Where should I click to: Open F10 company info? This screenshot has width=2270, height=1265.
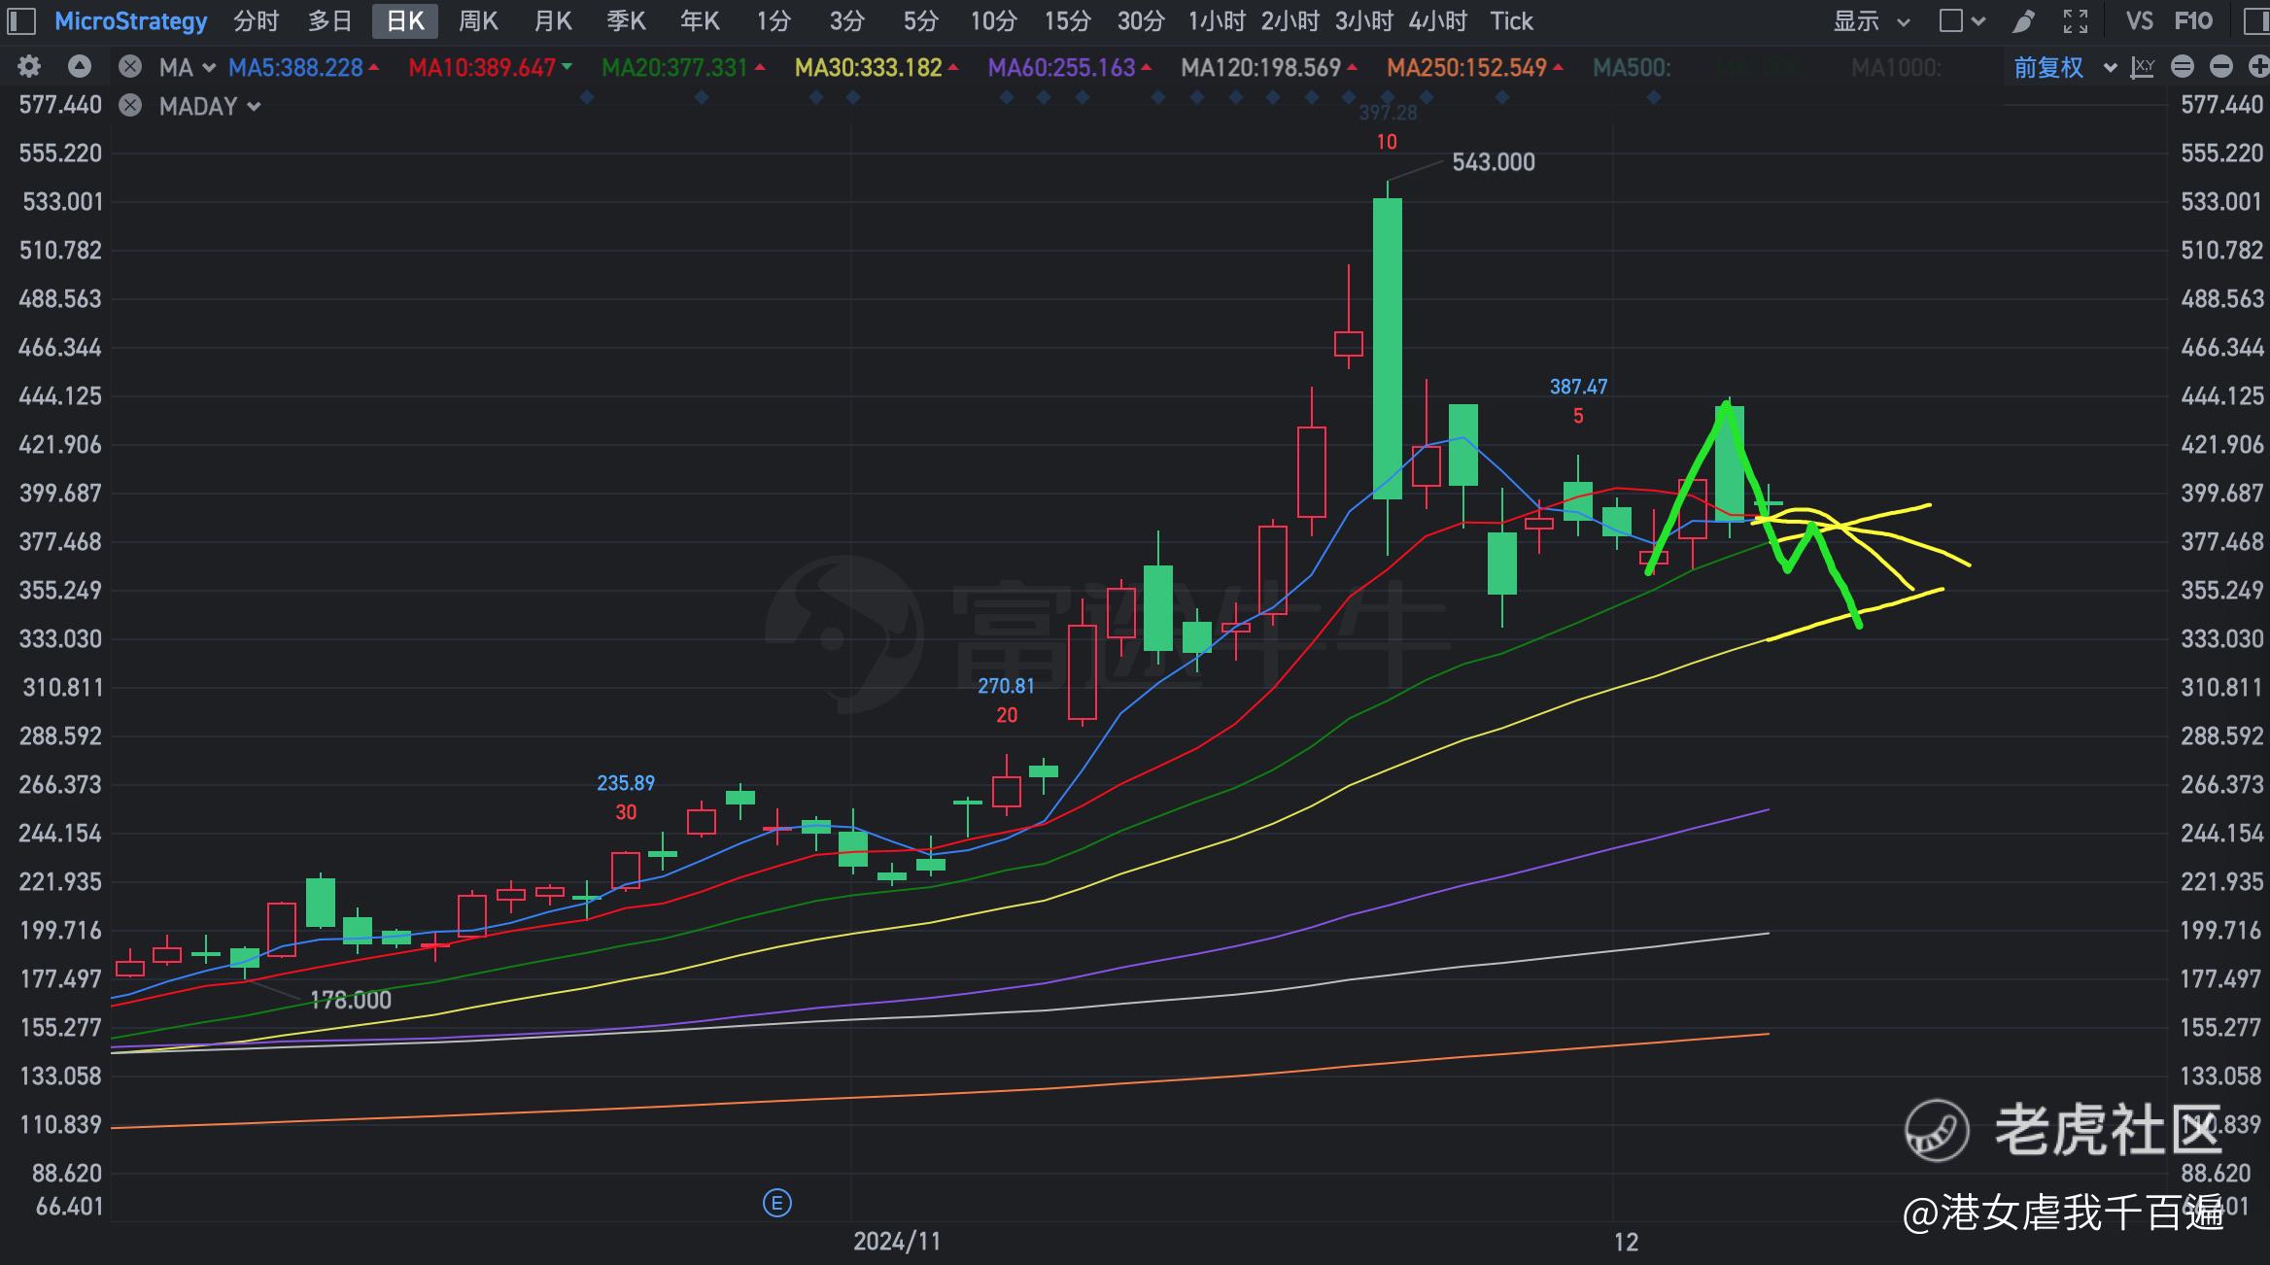point(2193,21)
